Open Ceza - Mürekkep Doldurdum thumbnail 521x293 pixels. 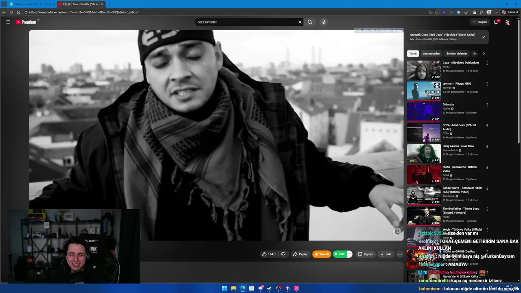point(424,70)
